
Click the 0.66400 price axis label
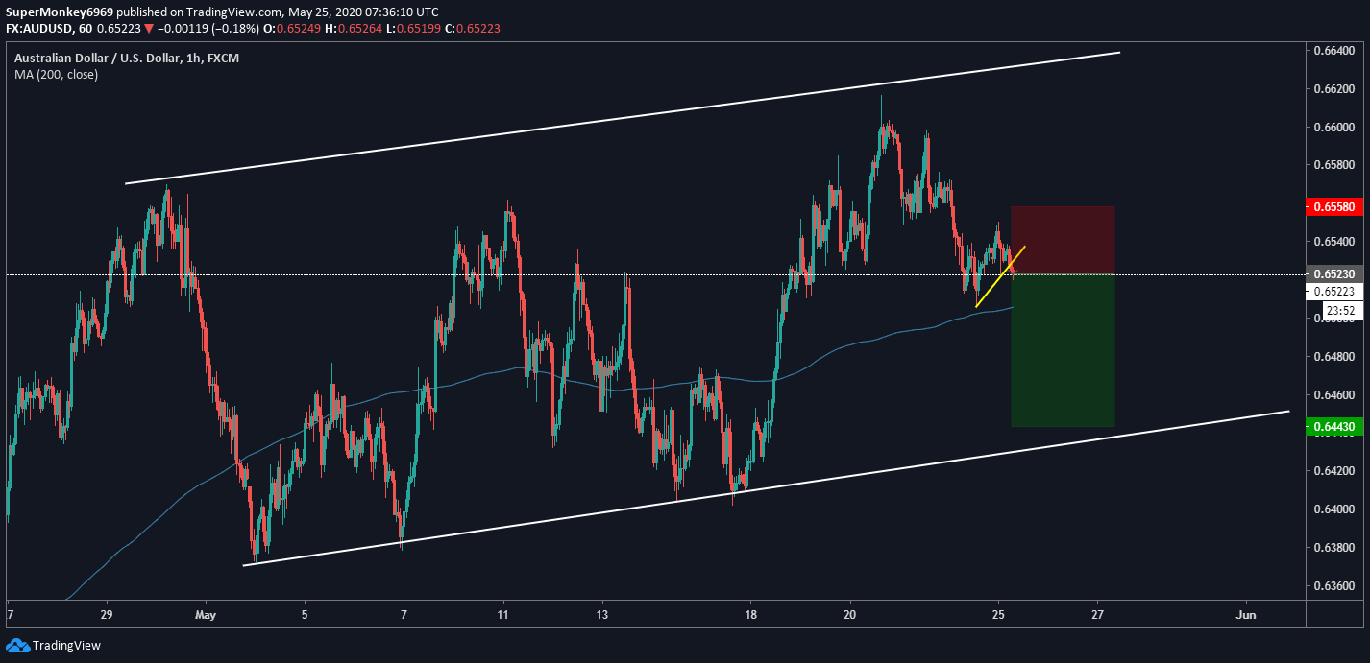click(1333, 50)
